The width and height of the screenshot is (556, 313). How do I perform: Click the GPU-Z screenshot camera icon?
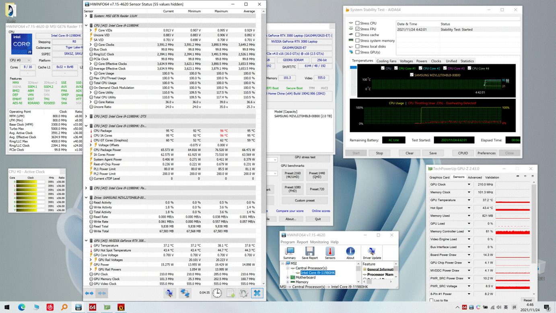point(518,176)
